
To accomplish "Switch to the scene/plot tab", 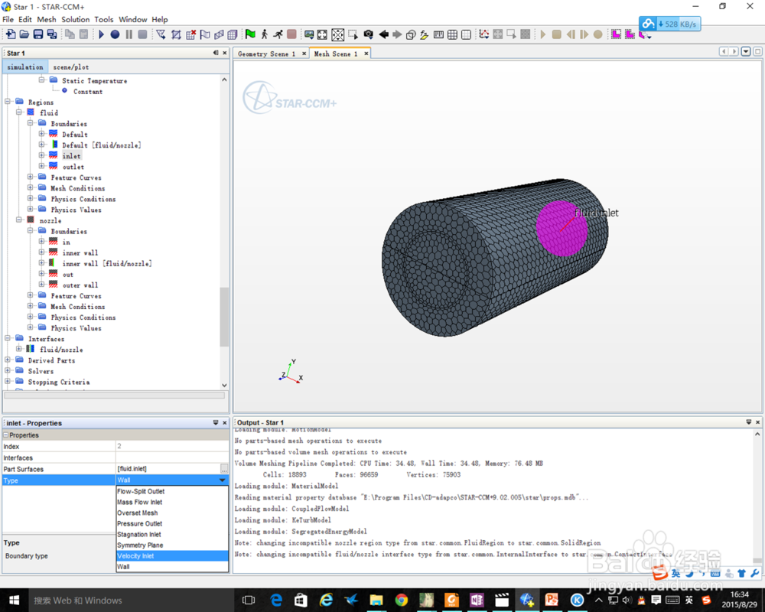I will [70, 67].
